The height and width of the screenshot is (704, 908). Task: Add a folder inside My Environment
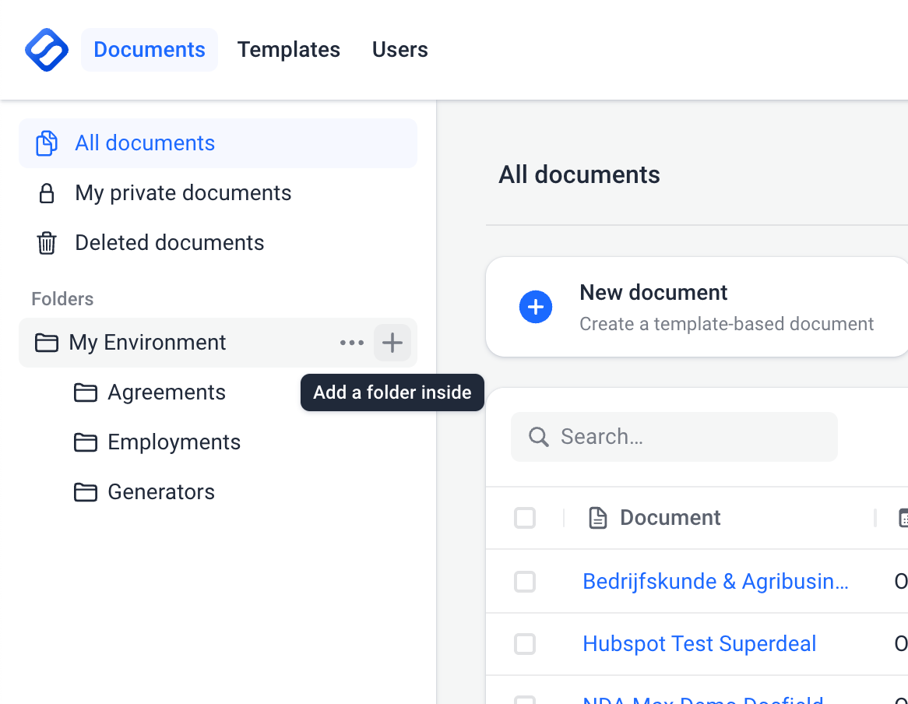392,343
